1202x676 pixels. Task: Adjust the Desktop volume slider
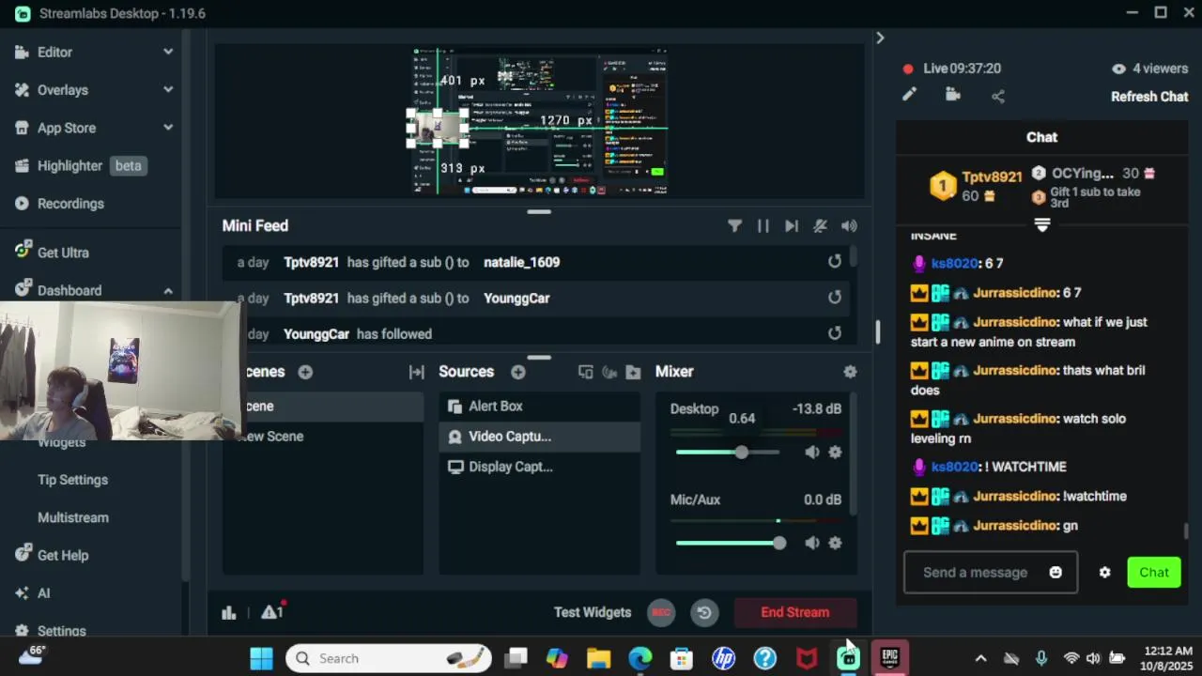pos(728,453)
